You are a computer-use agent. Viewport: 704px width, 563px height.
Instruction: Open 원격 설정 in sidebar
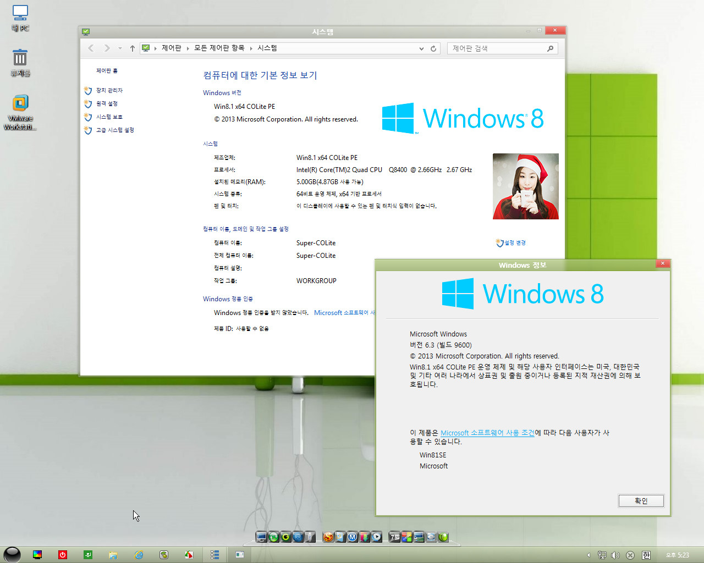pos(107,103)
